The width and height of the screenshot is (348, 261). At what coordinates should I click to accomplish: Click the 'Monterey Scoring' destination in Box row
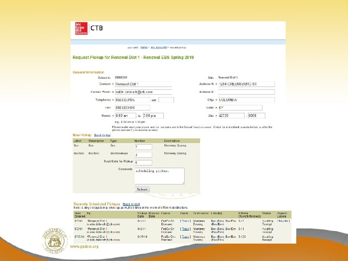(x=175, y=145)
